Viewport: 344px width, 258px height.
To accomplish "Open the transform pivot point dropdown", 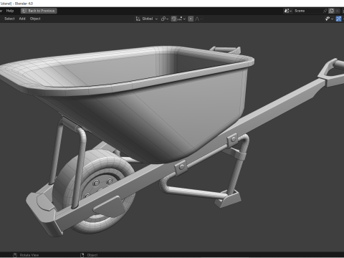I will point(165,19).
